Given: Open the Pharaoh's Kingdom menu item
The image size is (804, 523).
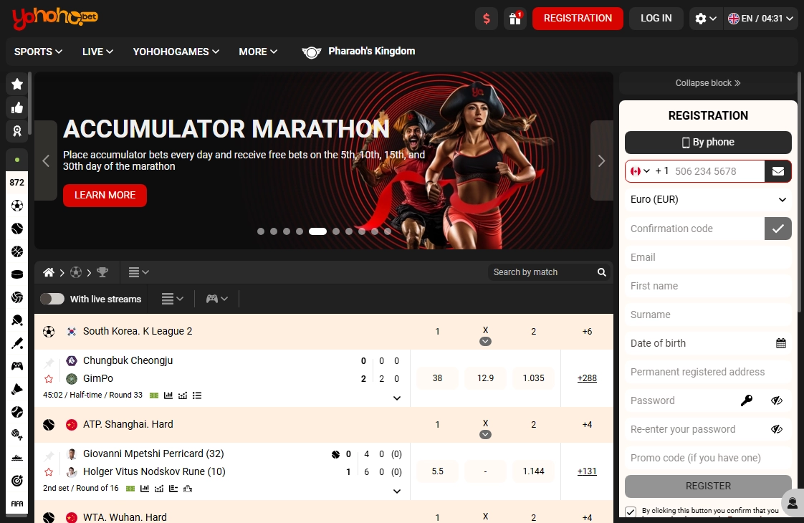Looking at the screenshot, I should click(358, 52).
